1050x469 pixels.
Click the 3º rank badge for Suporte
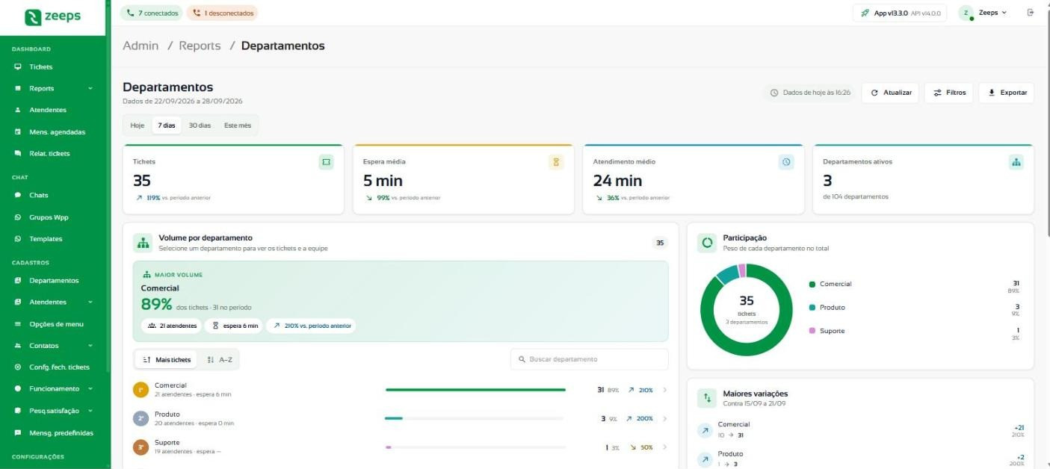pyautogui.click(x=141, y=447)
